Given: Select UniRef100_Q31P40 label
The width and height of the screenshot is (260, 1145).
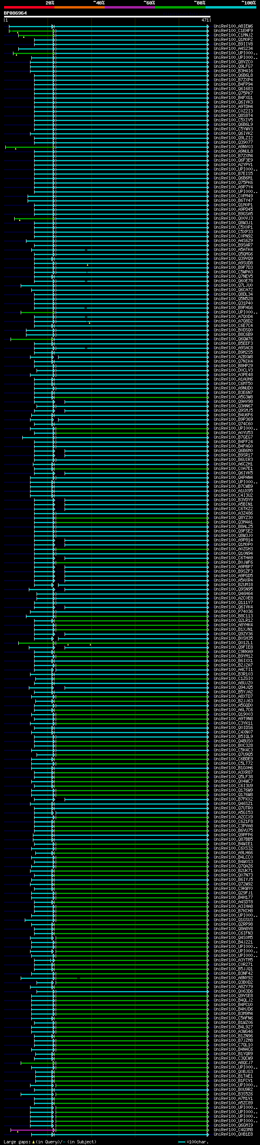Looking at the screenshot, I should 233,303.
